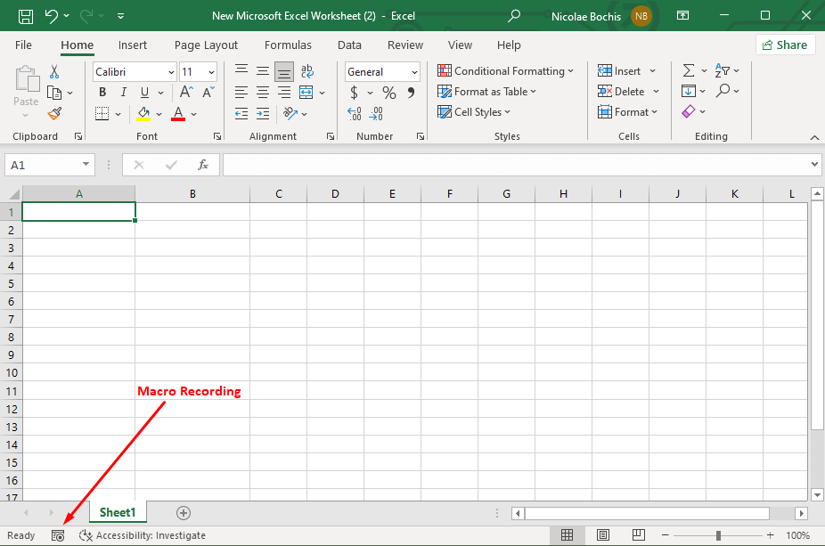Screen dimensions: 825x546
Task: Click the Insert Function fx icon
Action: click(203, 165)
